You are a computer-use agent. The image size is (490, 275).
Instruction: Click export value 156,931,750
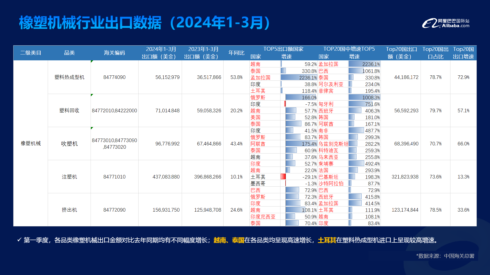tap(166, 210)
